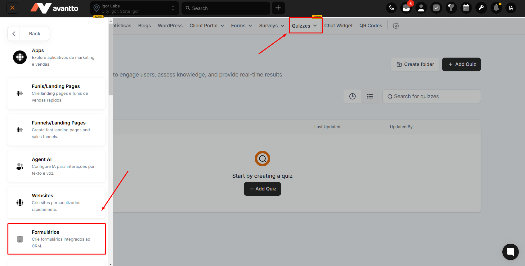
Task: Expand the Quizzes dropdown
Action: tap(304, 26)
